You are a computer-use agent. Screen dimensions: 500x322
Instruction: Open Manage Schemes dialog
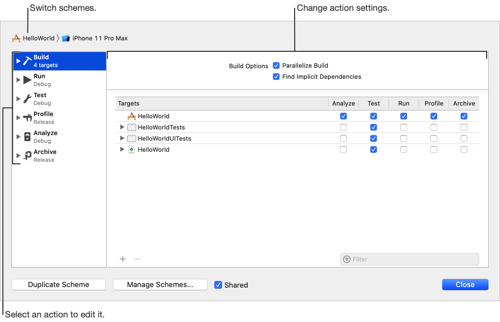coord(160,285)
